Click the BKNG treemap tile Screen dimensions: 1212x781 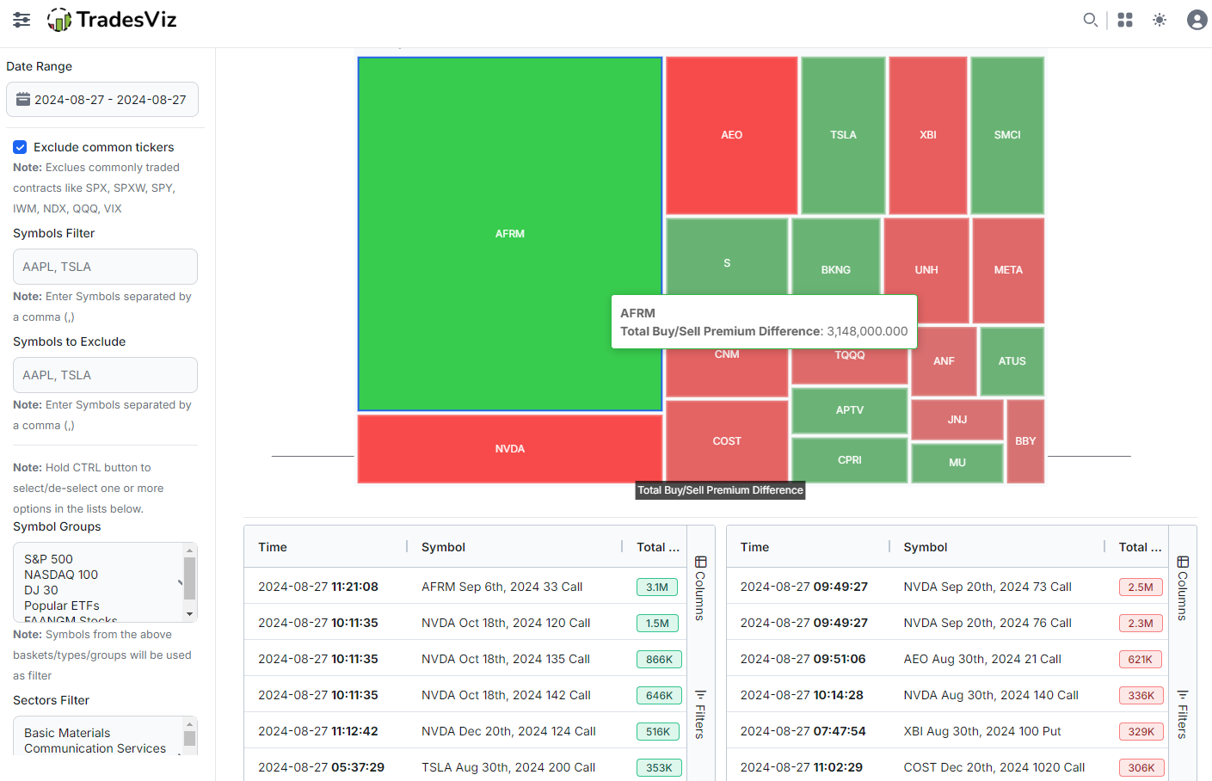point(836,258)
